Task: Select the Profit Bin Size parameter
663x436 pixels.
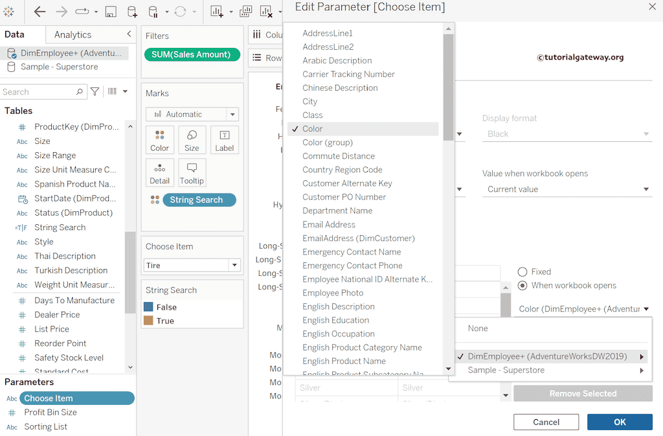Action: point(51,412)
